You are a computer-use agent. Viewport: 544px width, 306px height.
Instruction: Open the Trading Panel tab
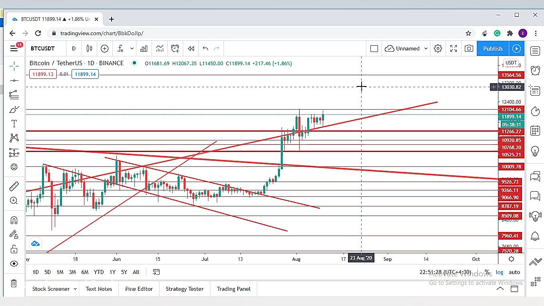[234, 289]
